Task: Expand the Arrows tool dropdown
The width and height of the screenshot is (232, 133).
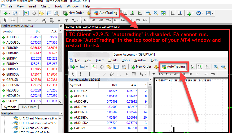Action: (78, 20)
